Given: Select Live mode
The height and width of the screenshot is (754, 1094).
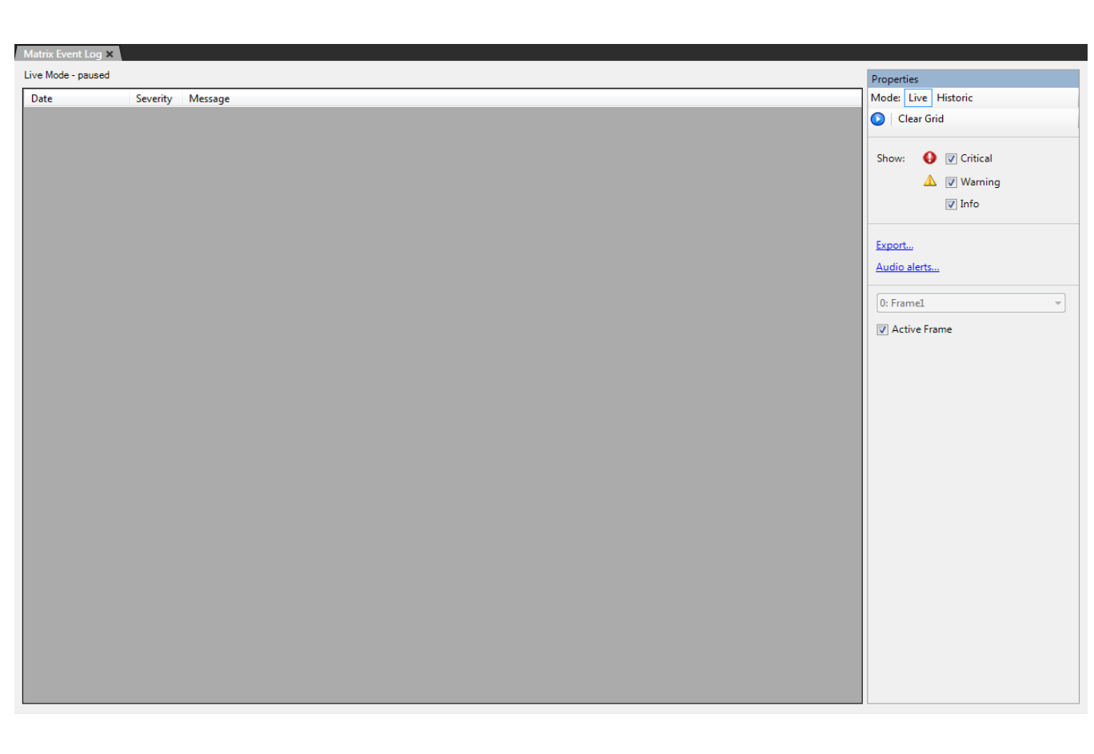Looking at the screenshot, I should tap(917, 98).
